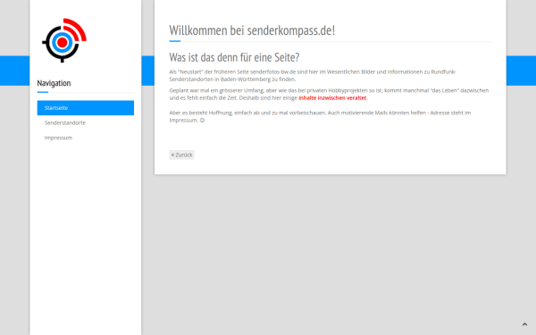
Task: Open the Impressum page link
Action: 86,138
